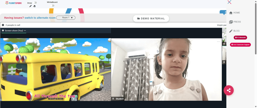Click Unpin participant text
This screenshot has height=108, width=257.
pyautogui.click(x=222, y=25)
